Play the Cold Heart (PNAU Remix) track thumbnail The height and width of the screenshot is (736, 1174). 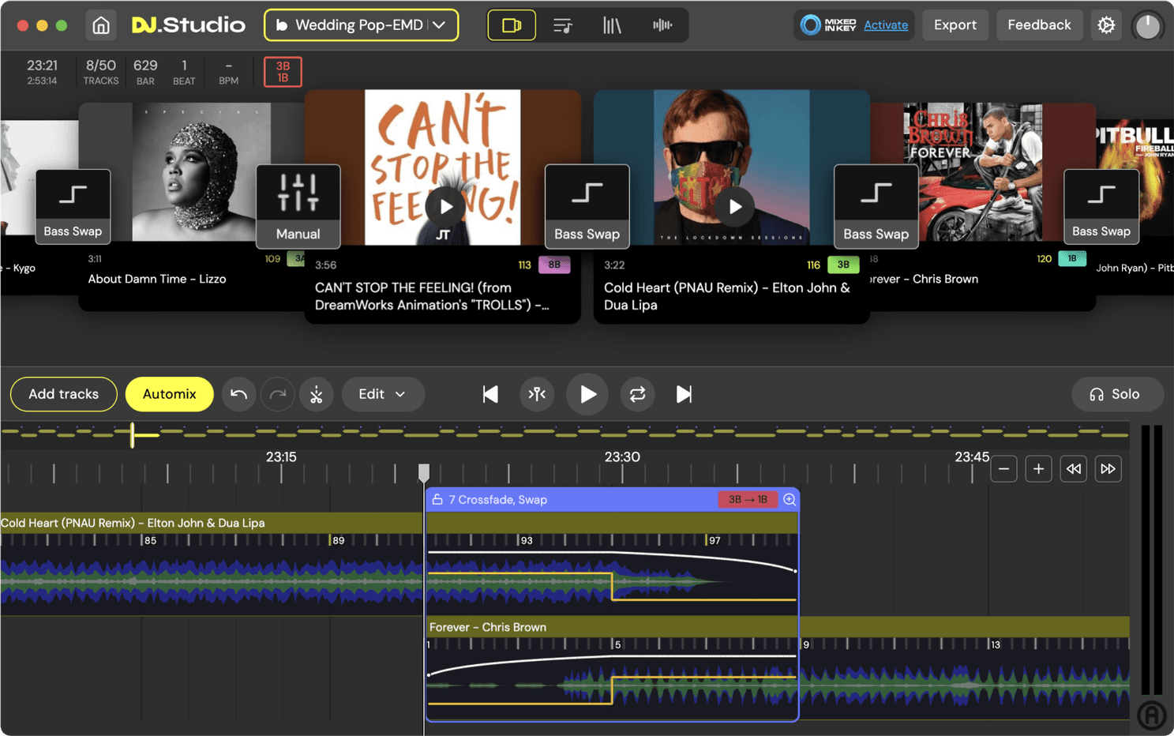pyautogui.click(x=735, y=207)
